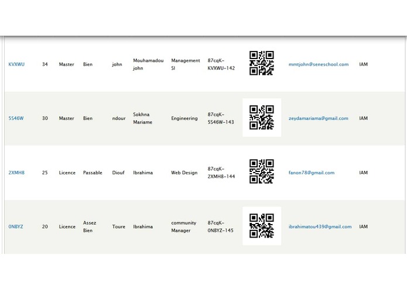The image size is (407, 289).
Task: Click the surname 'Toure' cell
Action: pyautogui.click(x=119, y=226)
